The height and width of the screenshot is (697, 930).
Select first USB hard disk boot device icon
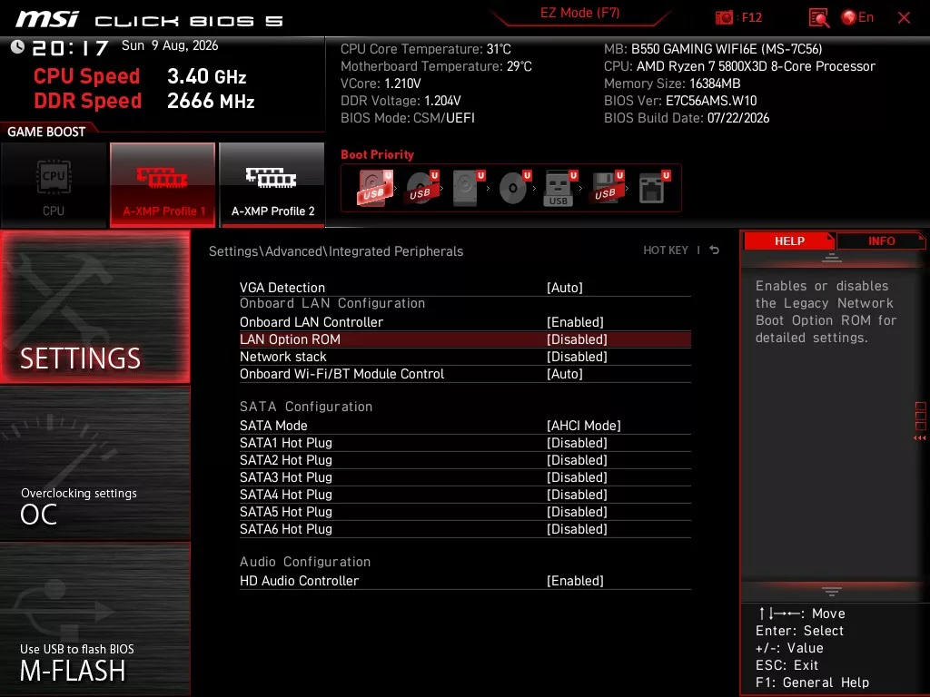374,188
